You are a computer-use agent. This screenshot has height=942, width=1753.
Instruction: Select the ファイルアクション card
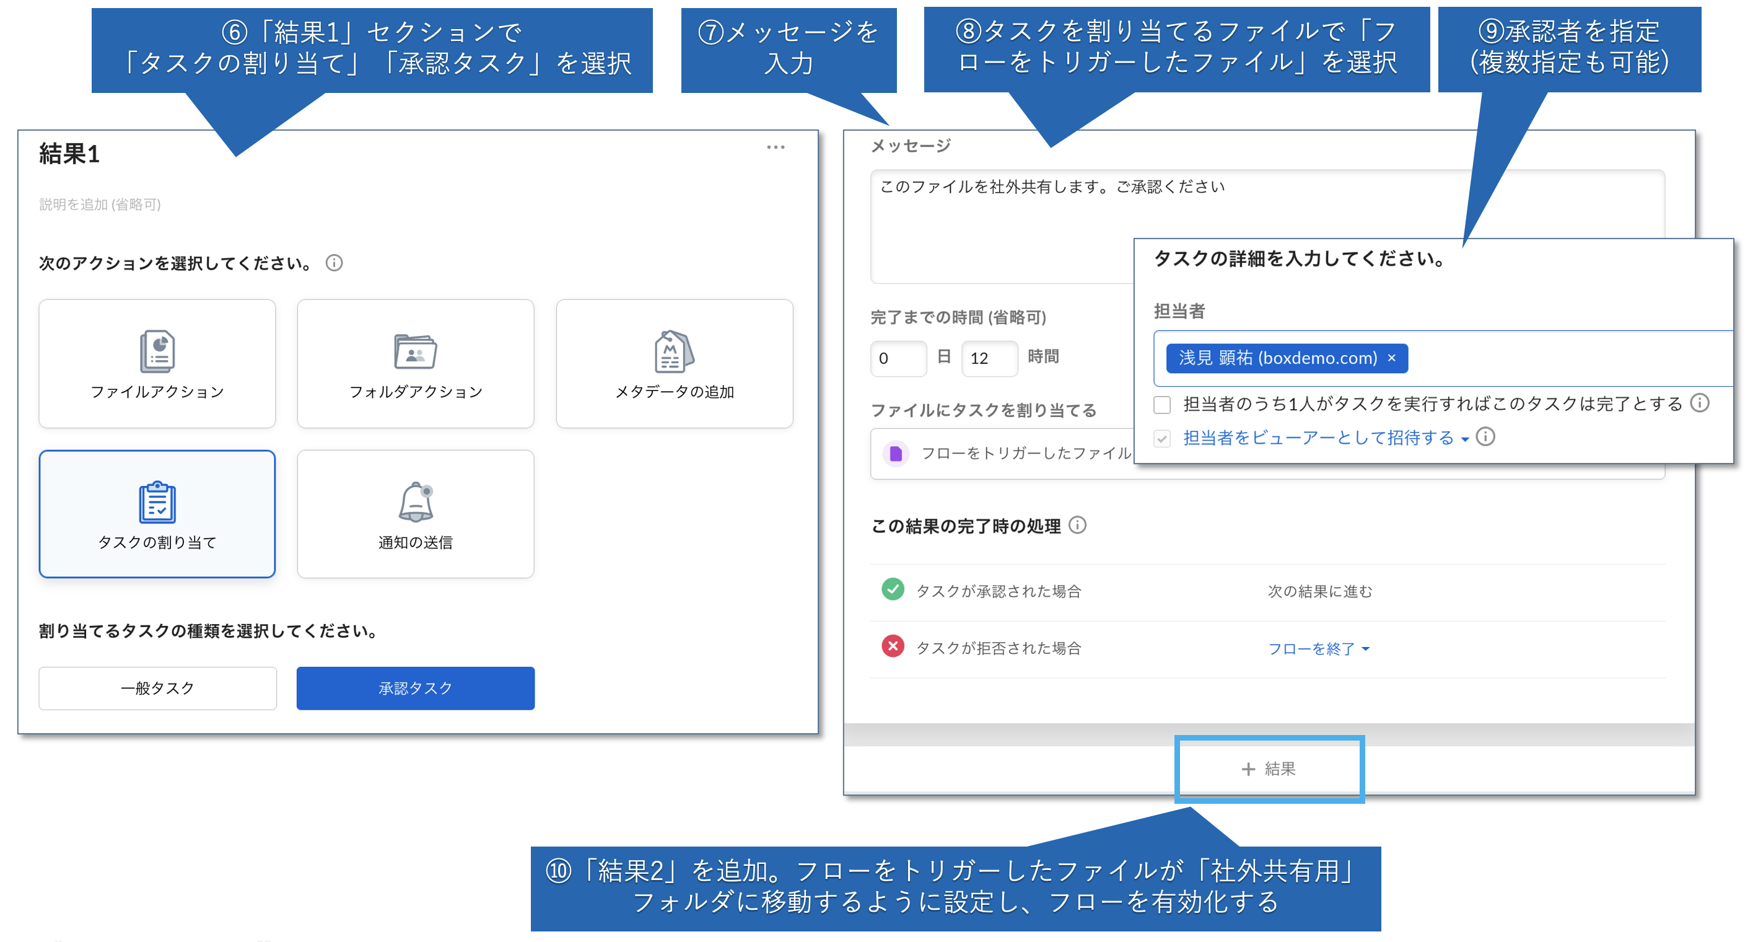click(157, 363)
